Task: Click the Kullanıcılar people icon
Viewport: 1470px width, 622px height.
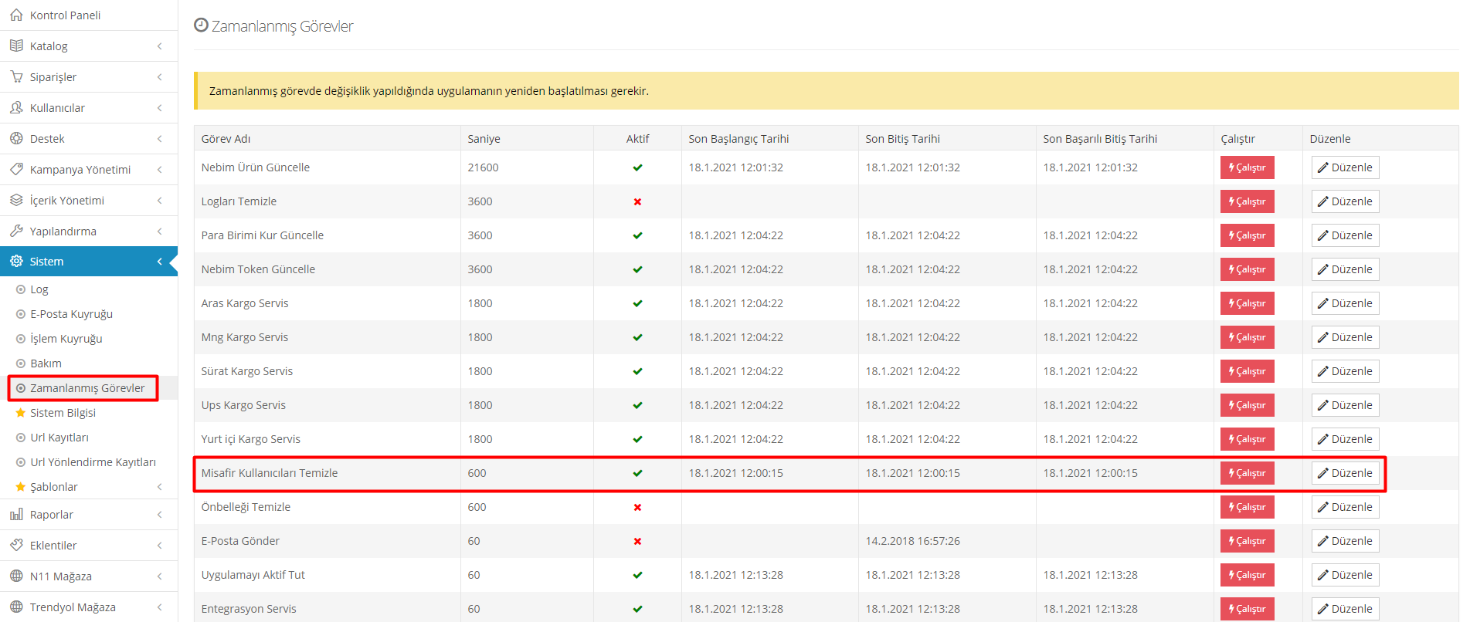Action: coord(16,108)
